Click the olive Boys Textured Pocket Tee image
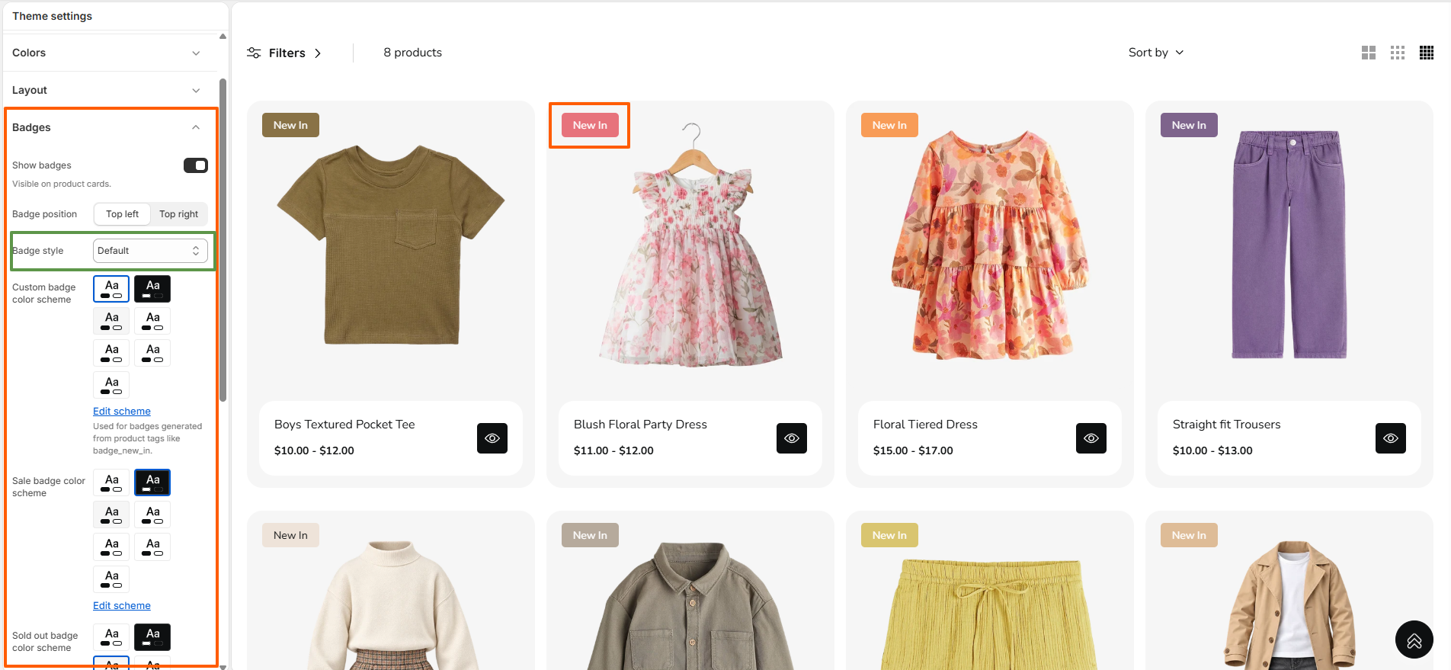The image size is (1451, 670). (390, 245)
